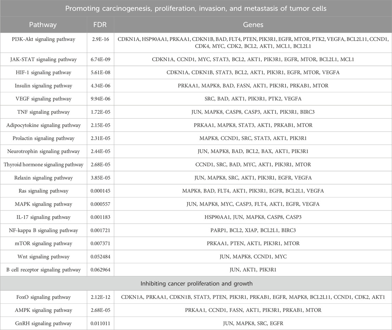
Task: Click the Prolactin pathway gene list
Action: pyautogui.click(x=253, y=138)
